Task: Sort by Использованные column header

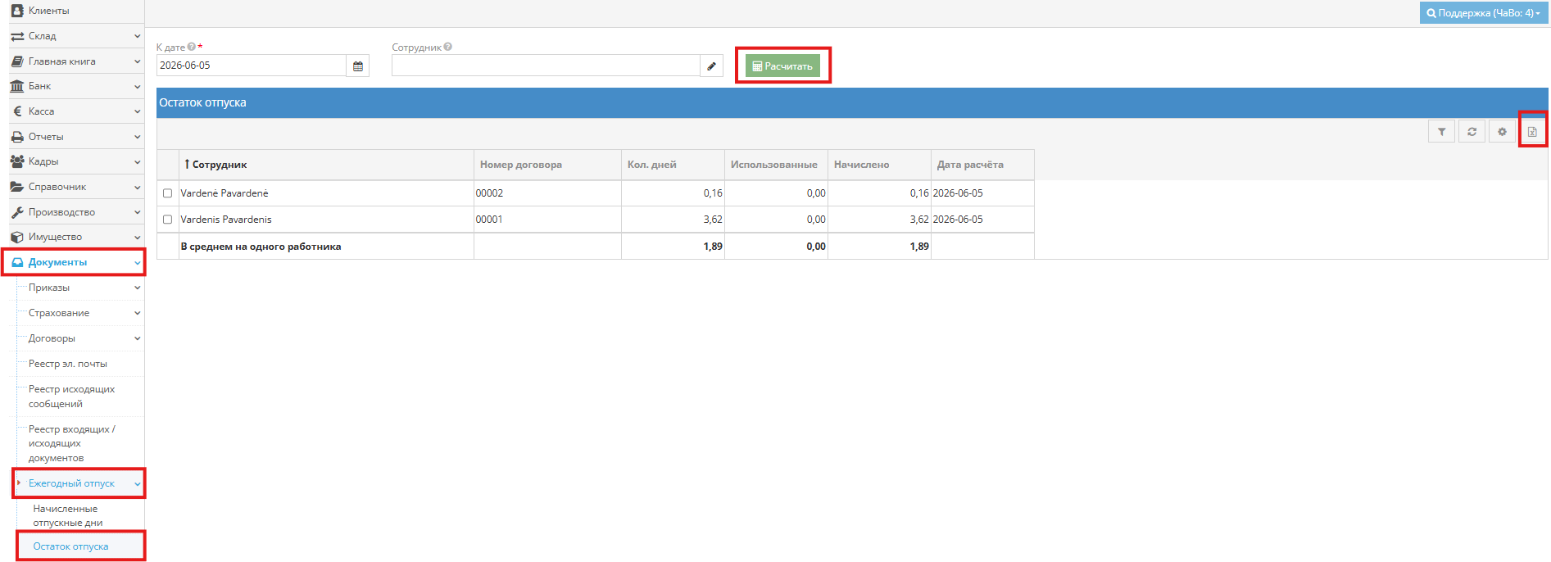Action: click(x=776, y=165)
